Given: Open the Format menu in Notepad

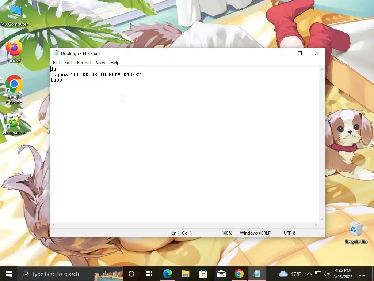Looking at the screenshot, I should [84, 62].
